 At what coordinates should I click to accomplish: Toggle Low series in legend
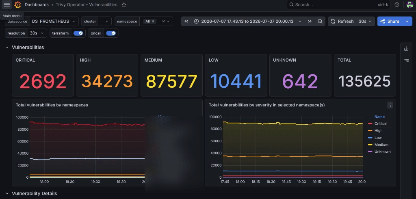378,138
